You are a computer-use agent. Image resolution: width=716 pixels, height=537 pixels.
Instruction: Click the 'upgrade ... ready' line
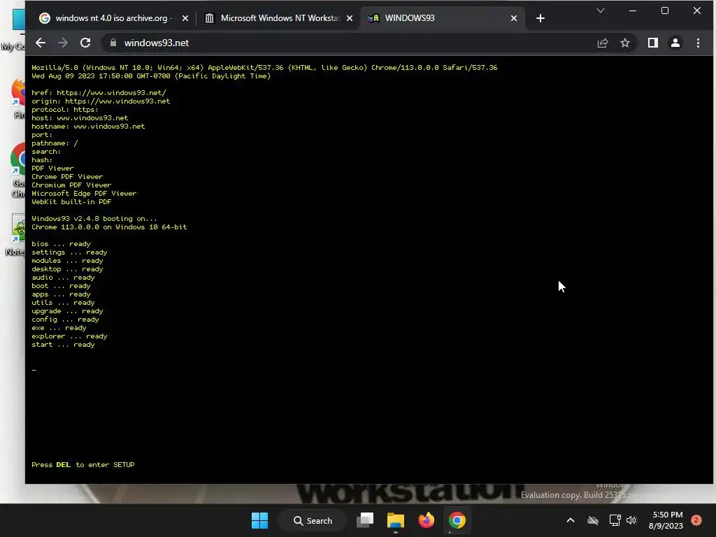pyautogui.click(x=67, y=311)
